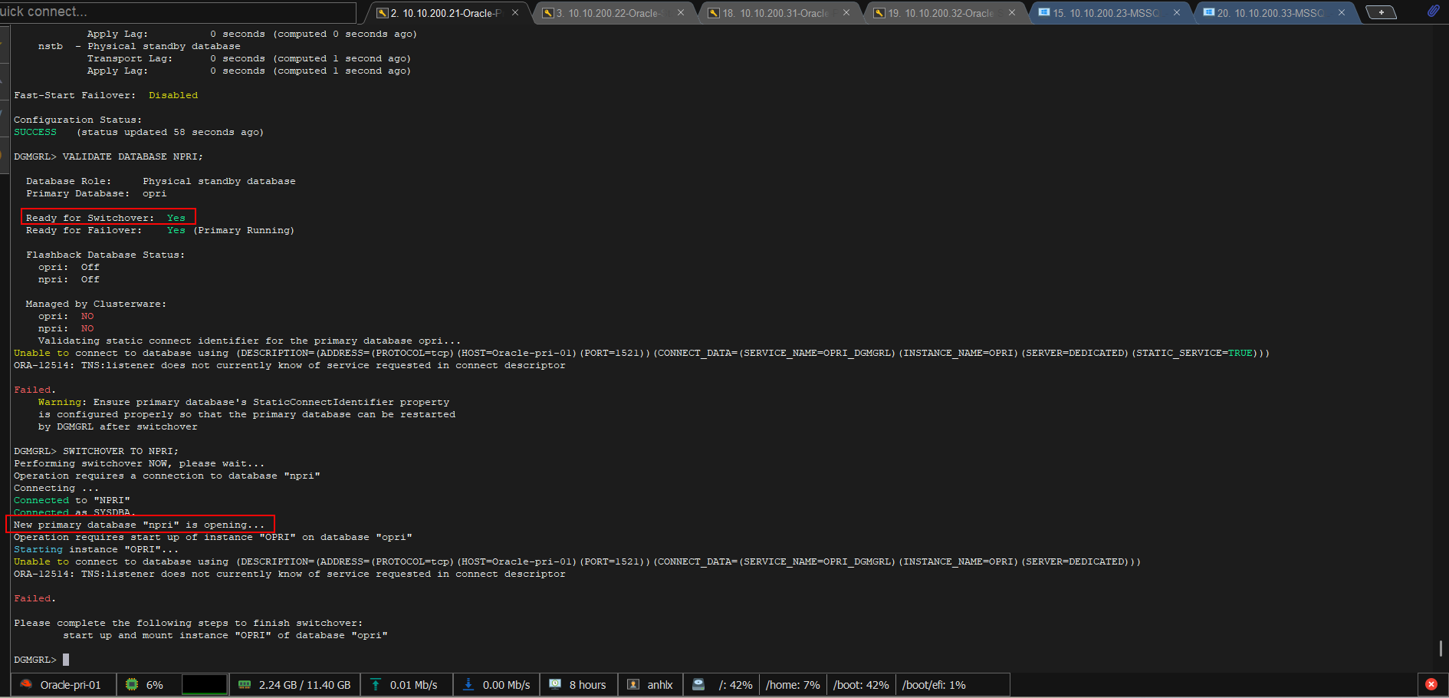Screen dimensions: 1449x698
Task: Close the 10.10.200.22-Oracle tab
Action: tap(681, 12)
